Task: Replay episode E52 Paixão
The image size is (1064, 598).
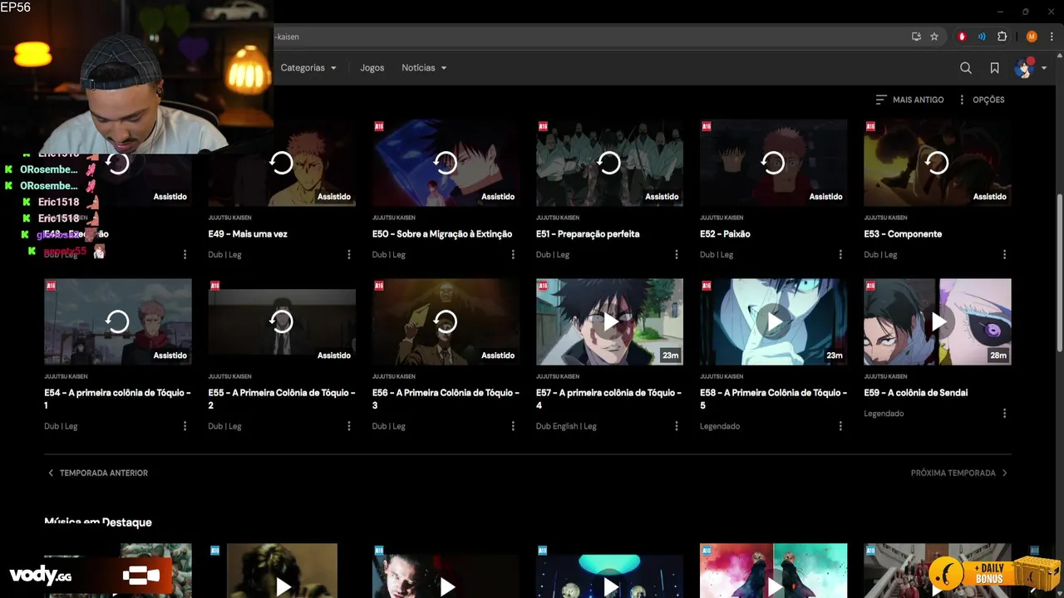Action: 773,163
